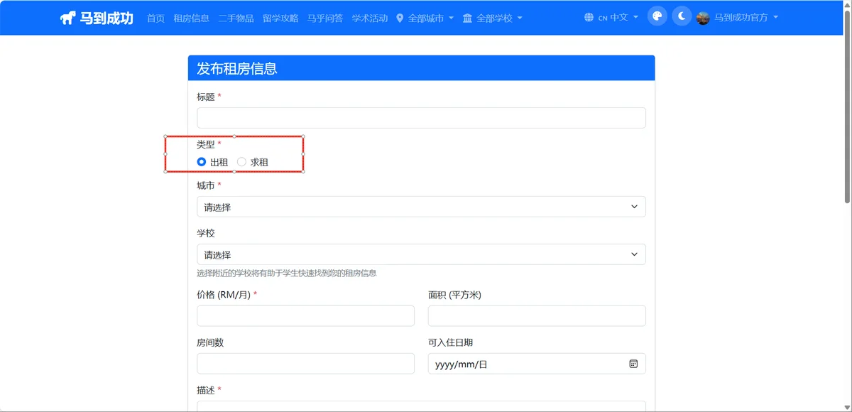Focus the 标题 input field
Viewport: 852px width, 412px height.
pos(421,118)
